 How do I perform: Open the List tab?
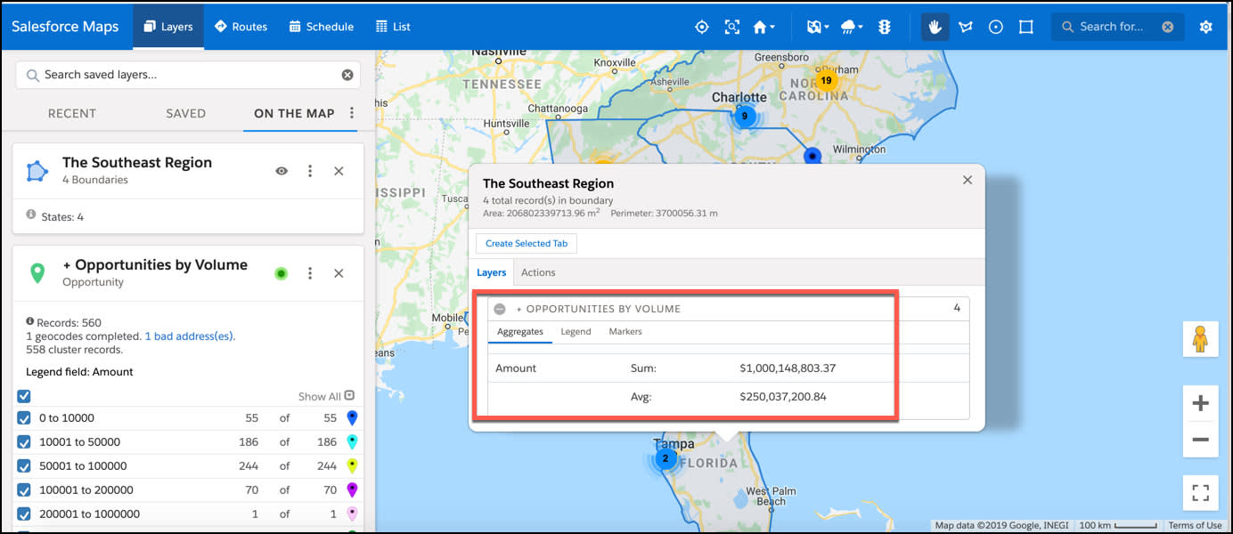tap(393, 27)
